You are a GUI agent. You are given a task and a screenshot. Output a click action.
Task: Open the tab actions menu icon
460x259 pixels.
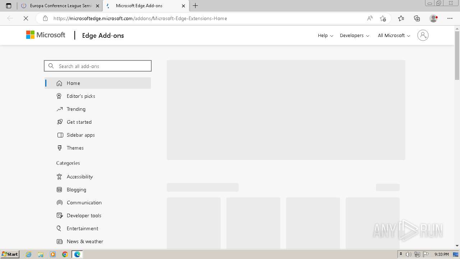[9, 6]
